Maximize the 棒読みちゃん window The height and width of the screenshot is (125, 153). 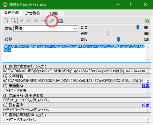132,5
